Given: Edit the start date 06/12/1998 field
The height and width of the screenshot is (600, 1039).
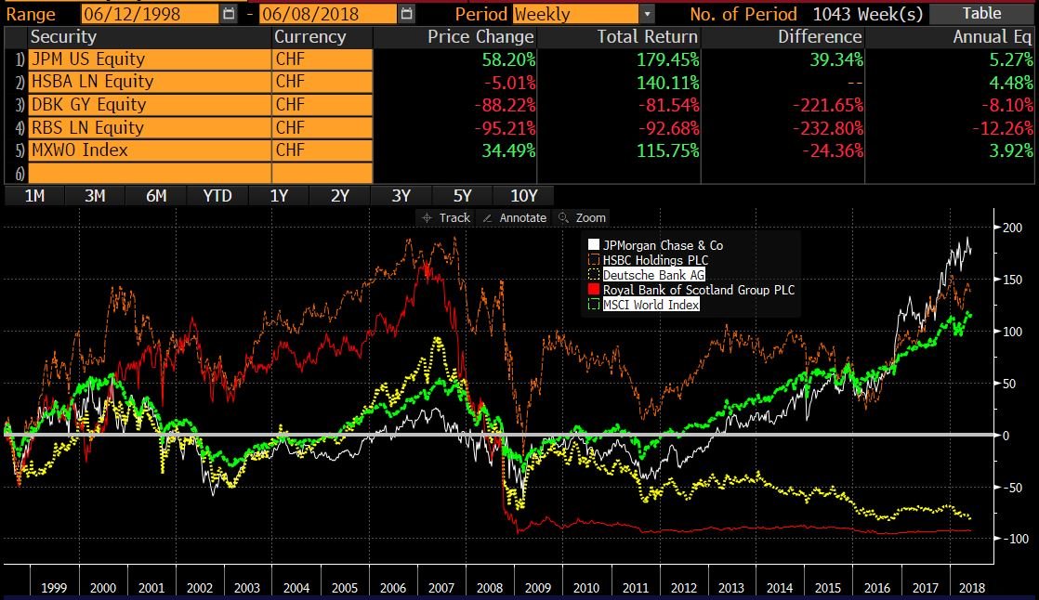Looking at the screenshot, I should 151,14.
